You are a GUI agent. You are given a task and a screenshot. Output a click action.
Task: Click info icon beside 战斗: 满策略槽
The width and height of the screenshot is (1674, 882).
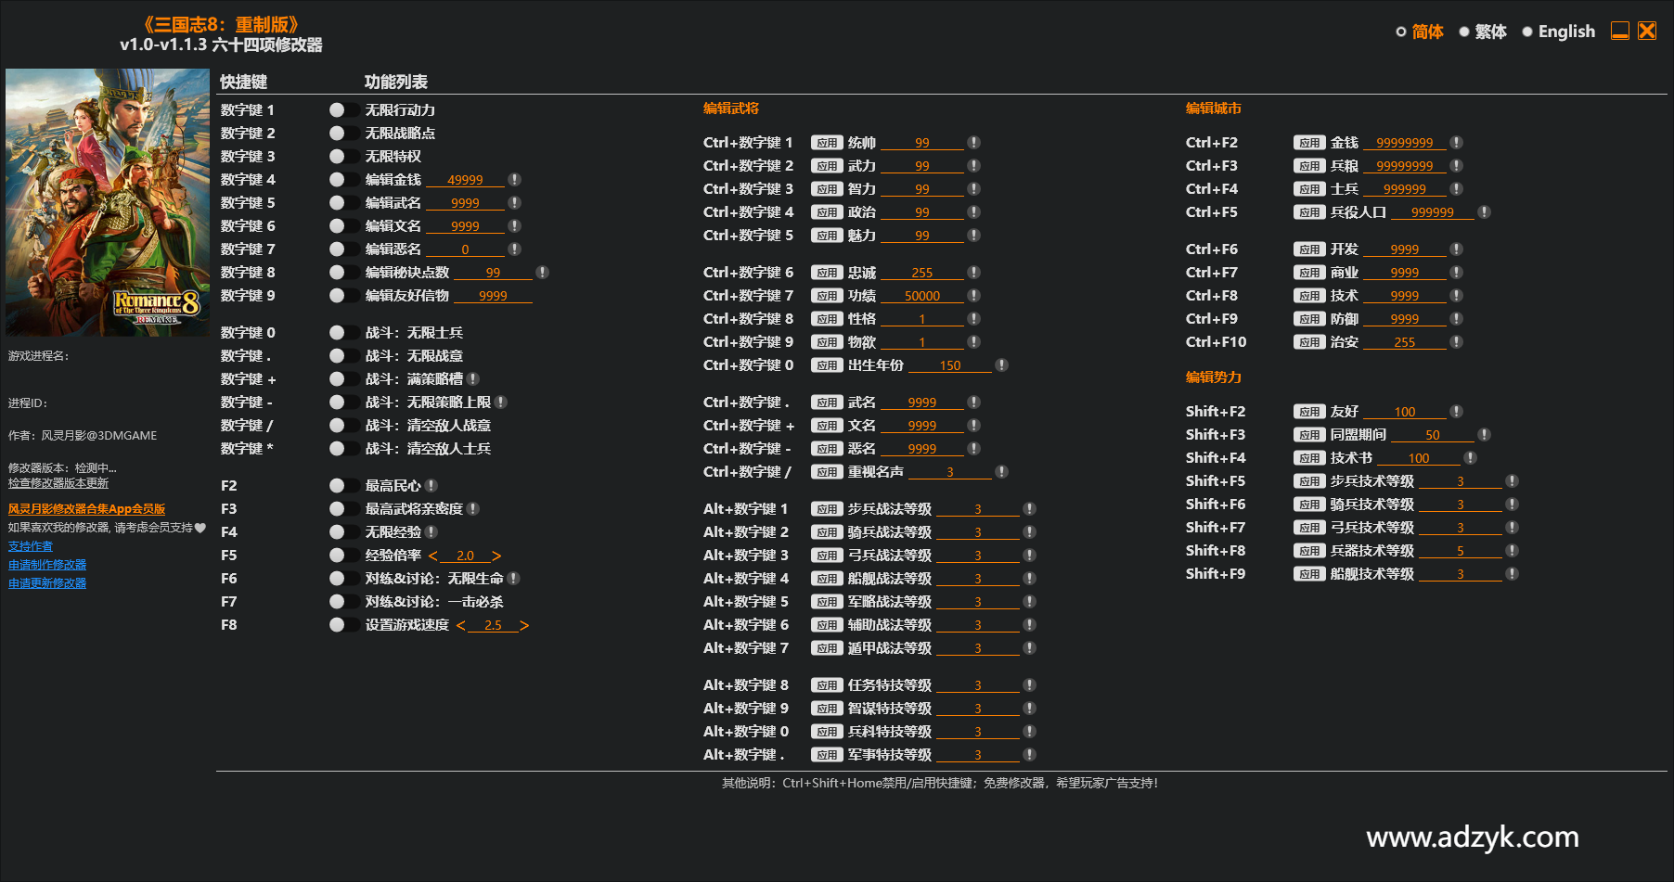[473, 379]
